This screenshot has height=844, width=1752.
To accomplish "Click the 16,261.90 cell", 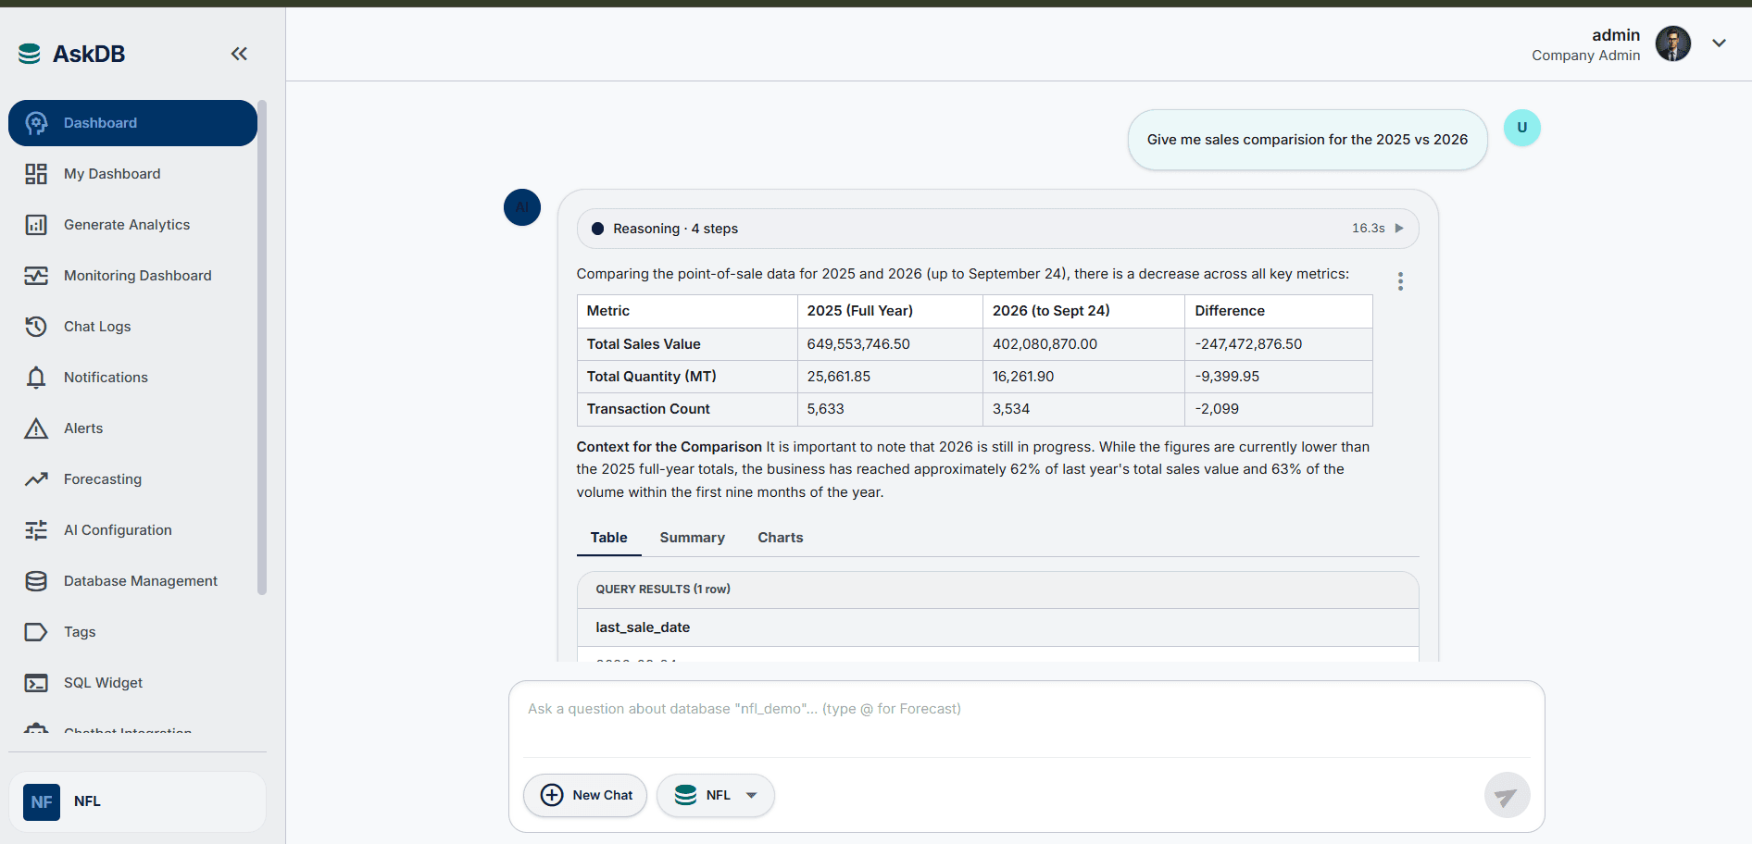I will pos(1083,377).
